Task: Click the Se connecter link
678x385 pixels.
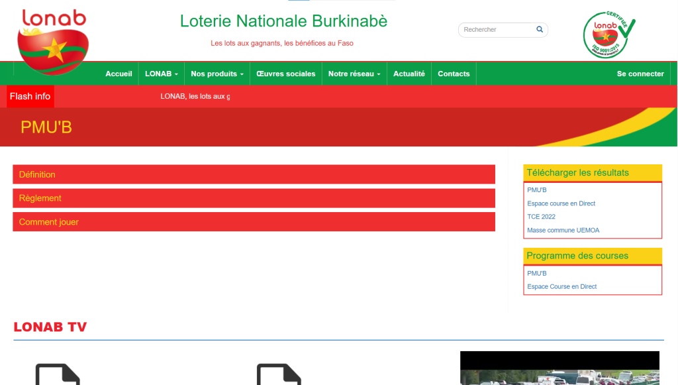Action: pyautogui.click(x=640, y=74)
